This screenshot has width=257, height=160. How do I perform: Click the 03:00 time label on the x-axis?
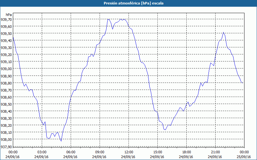coord(42,152)
